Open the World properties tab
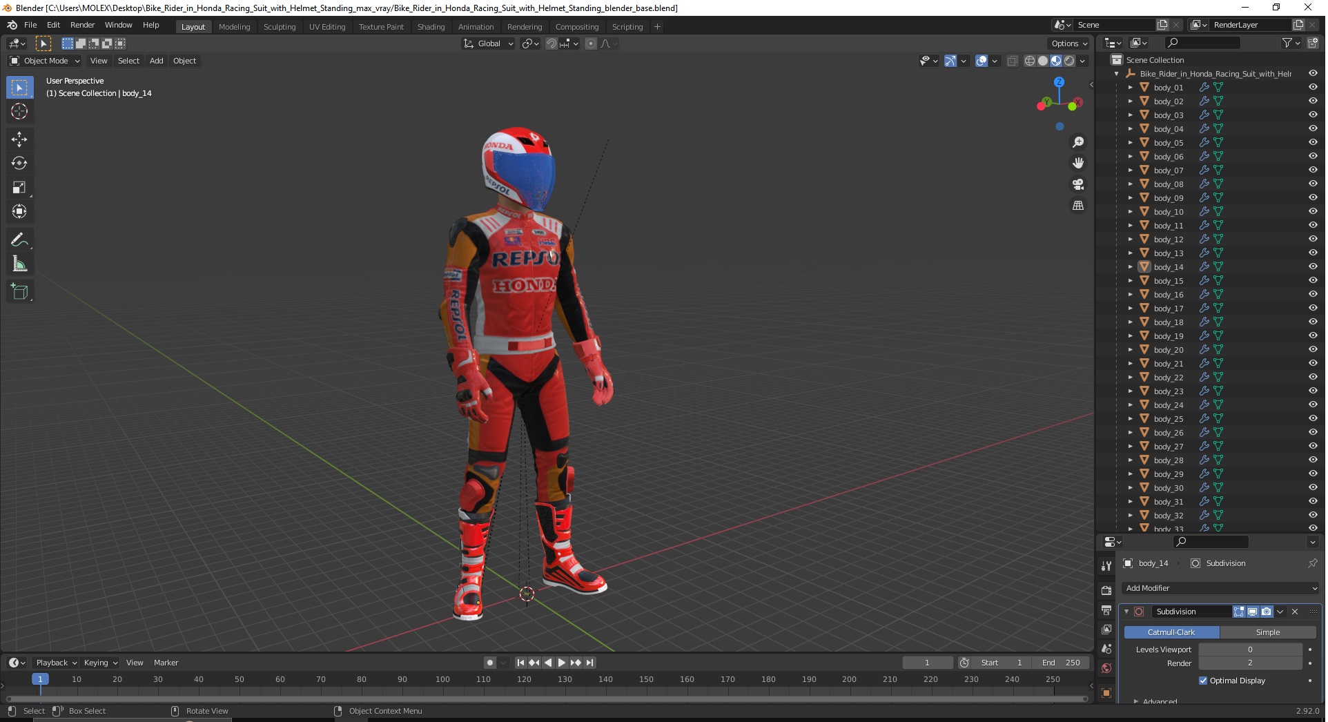The width and height of the screenshot is (1328, 722). 1106,668
